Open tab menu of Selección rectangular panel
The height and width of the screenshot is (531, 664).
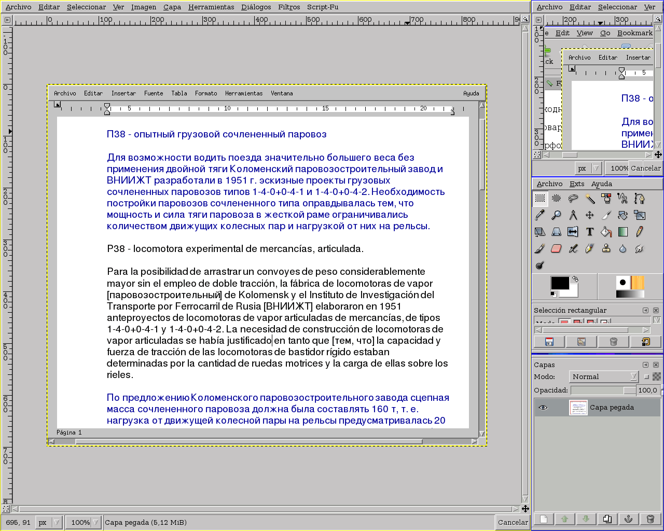pyautogui.click(x=646, y=310)
